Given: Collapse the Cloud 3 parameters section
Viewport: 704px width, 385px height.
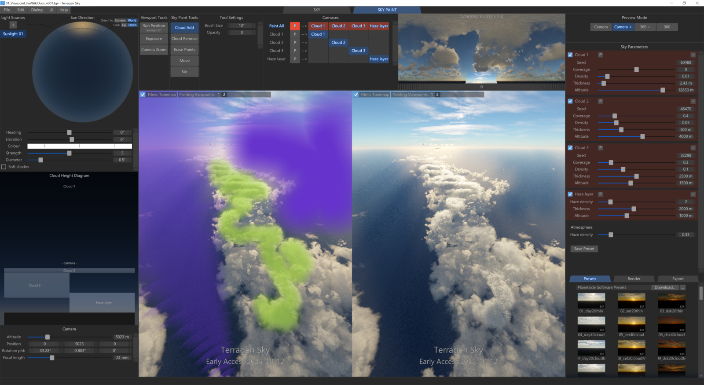Looking at the screenshot, I should (693, 148).
